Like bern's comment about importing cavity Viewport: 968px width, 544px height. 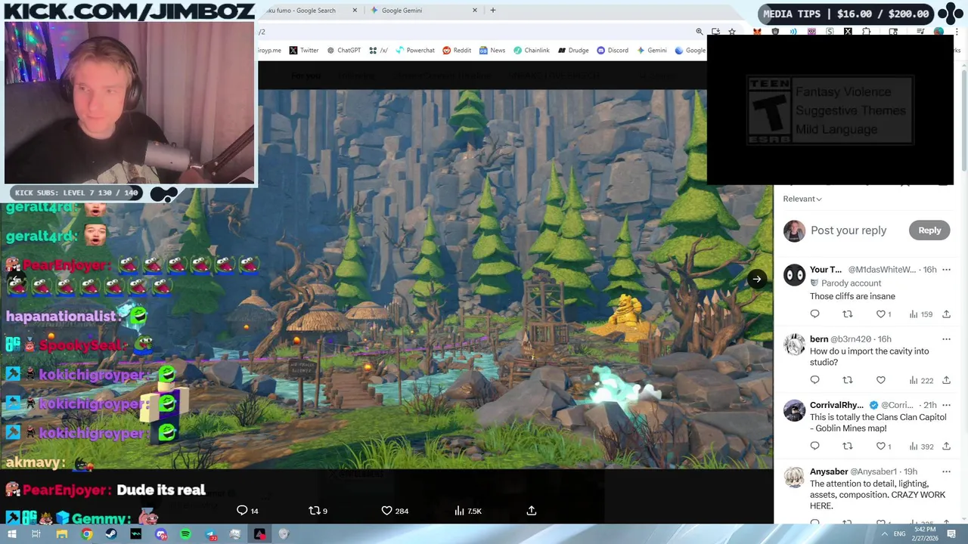click(x=880, y=380)
